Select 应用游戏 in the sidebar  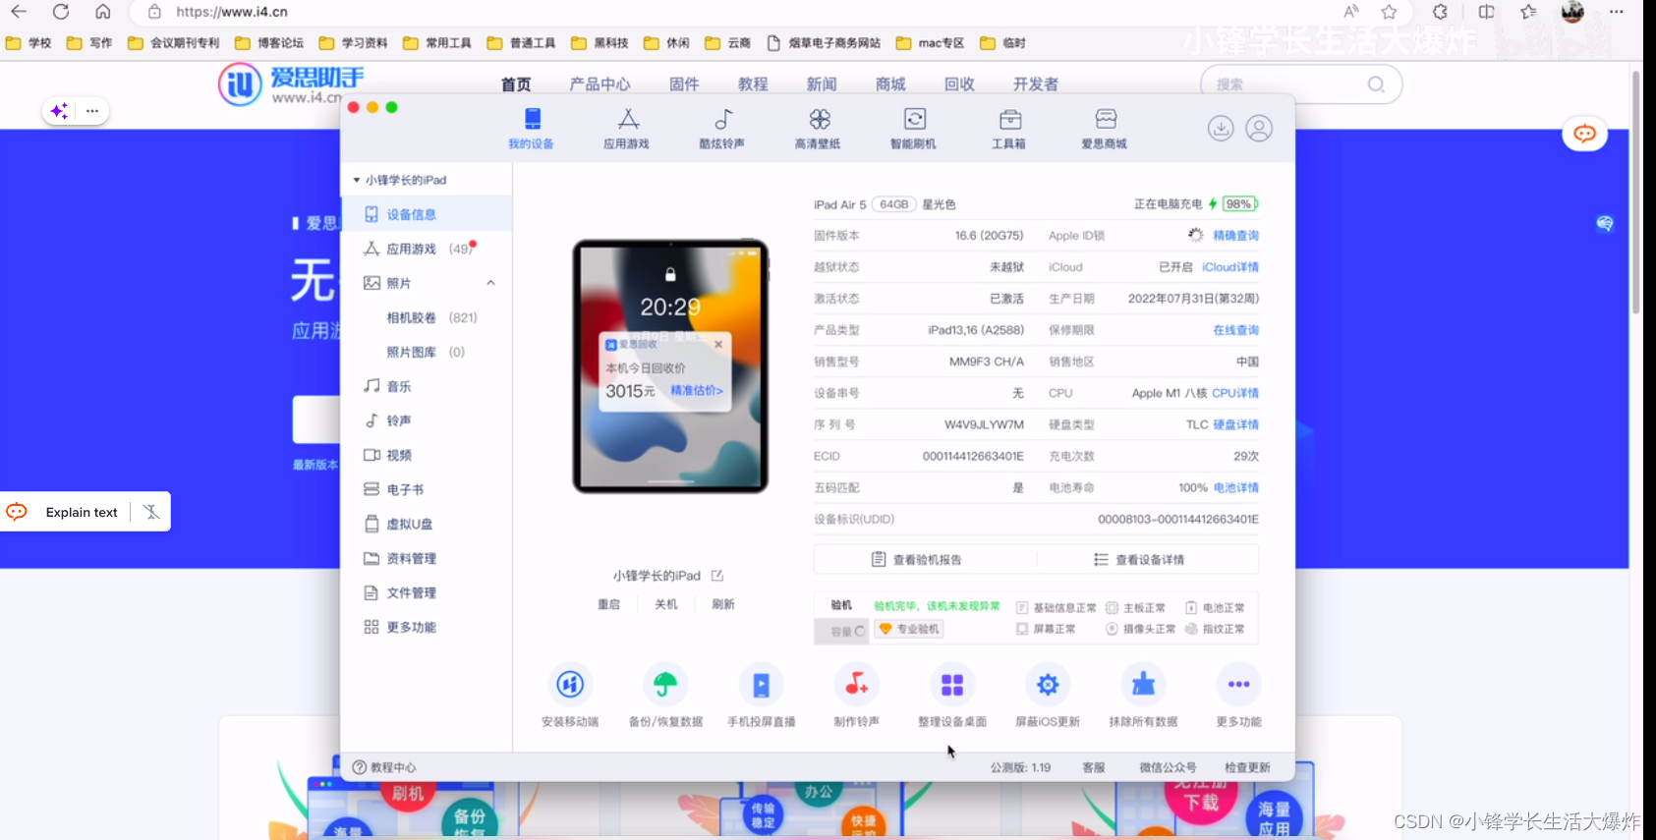[426, 249]
